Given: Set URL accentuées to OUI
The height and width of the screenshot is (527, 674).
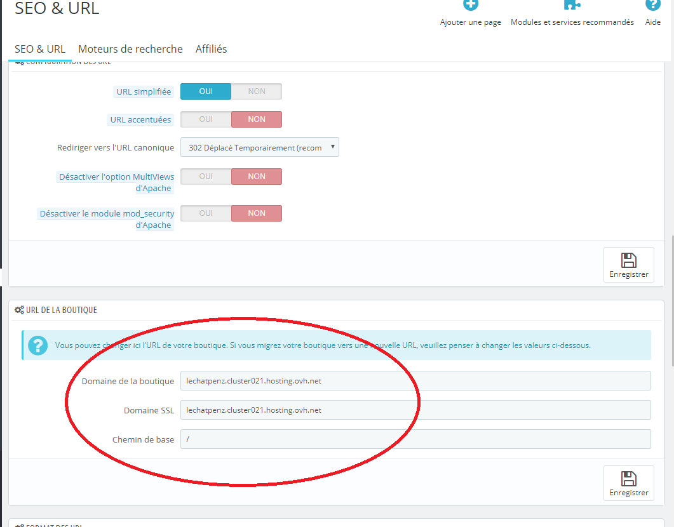Looking at the screenshot, I should [206, 119].
